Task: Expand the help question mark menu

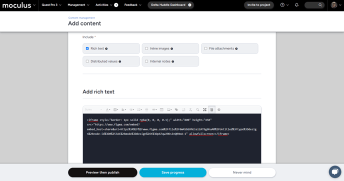Action: click(284, 5)
